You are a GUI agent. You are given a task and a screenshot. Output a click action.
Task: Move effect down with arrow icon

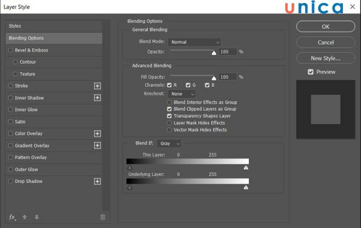tap(37, 217)
